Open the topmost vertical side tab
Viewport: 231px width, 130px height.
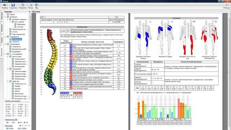[x=1, y=16]
